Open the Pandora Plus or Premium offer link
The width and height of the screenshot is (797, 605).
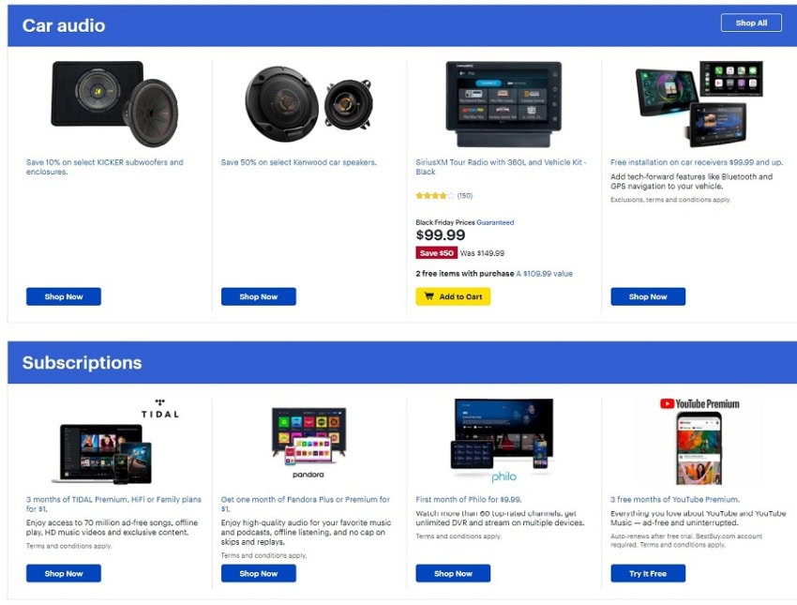click(x=306, y=504)
